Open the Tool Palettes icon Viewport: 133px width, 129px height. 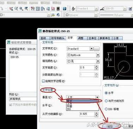(x=43, y=8)
